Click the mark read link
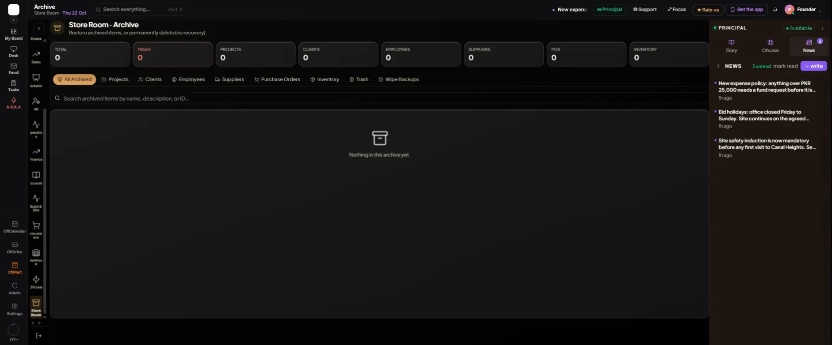 coord(786,66)
